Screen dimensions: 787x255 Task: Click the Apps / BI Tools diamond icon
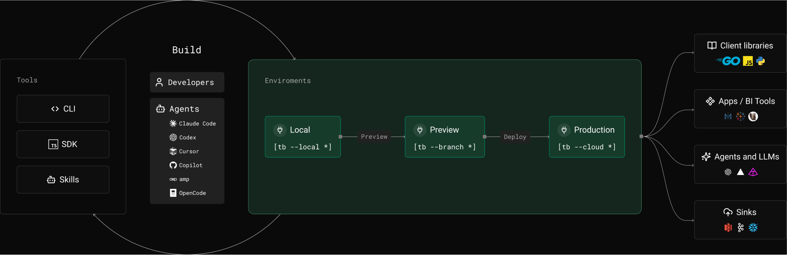[x=710, y=101]
